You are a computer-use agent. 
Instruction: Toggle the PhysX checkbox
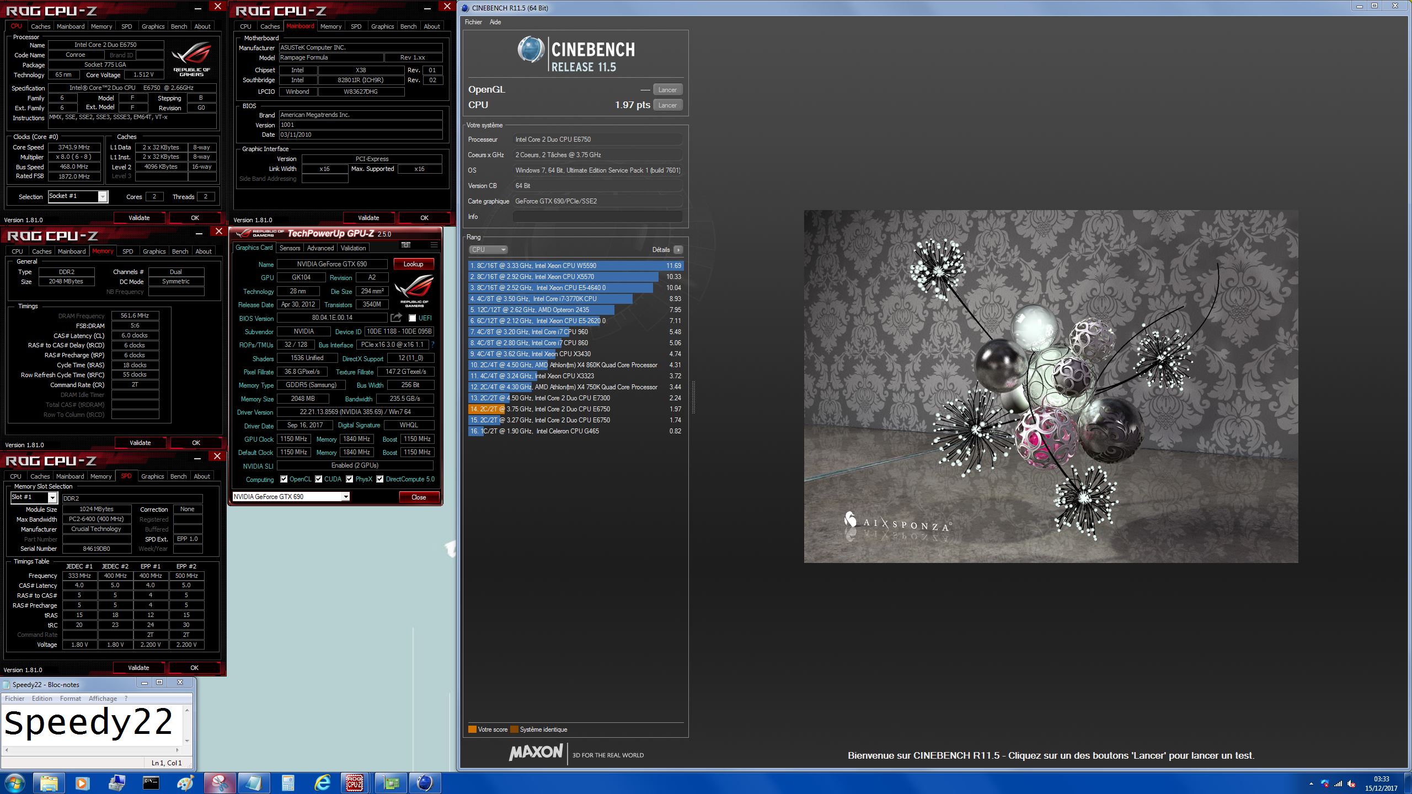point(349,479)
